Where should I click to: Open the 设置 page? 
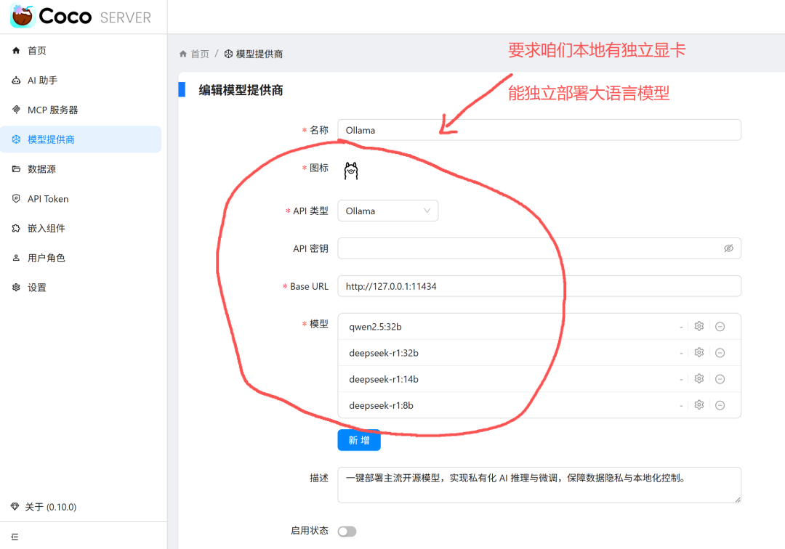40,287
